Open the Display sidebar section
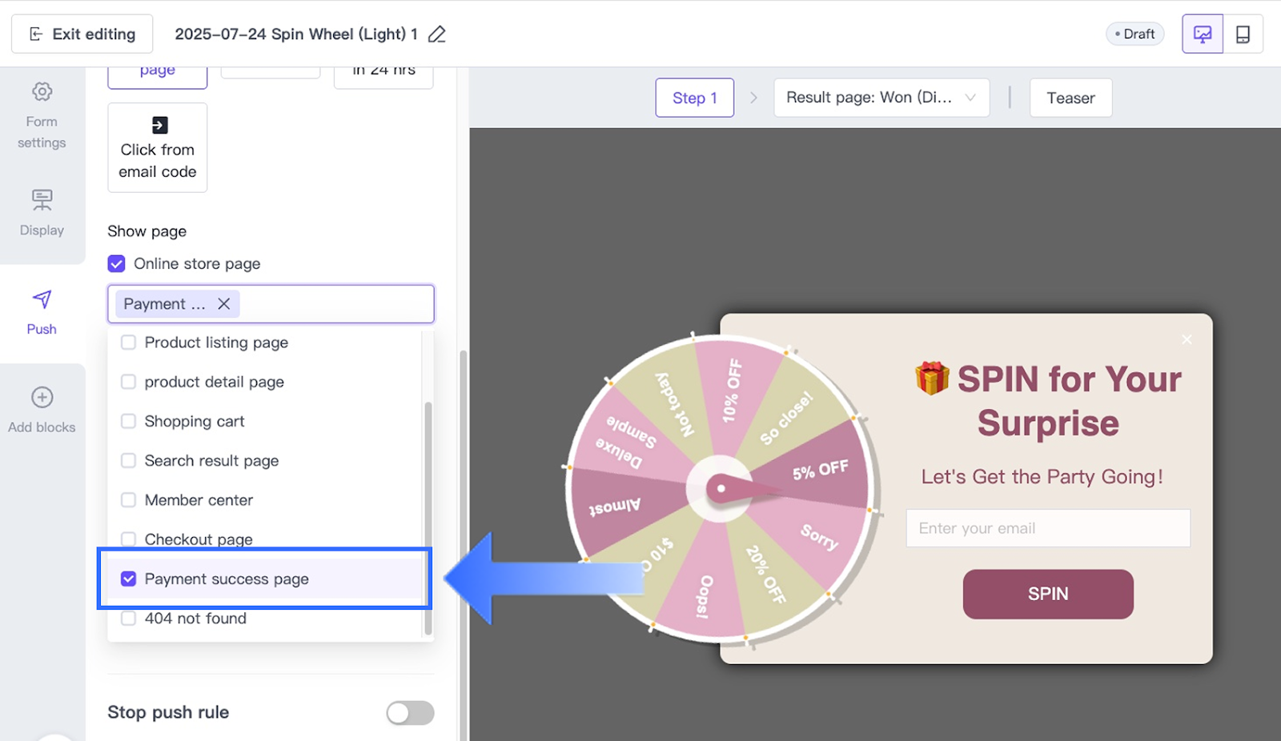The height and width of the screenshot is (741, 1281). click(42, 212)
